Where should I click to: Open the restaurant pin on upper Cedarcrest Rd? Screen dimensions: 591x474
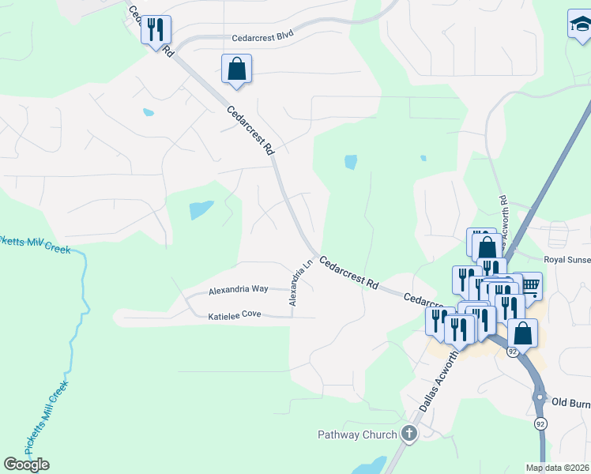pyautogui.click(x=156, y=32)
